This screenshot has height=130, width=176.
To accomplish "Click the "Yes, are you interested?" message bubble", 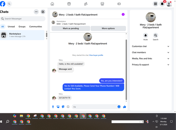I will pyautogui.click(x=112, y=81).
